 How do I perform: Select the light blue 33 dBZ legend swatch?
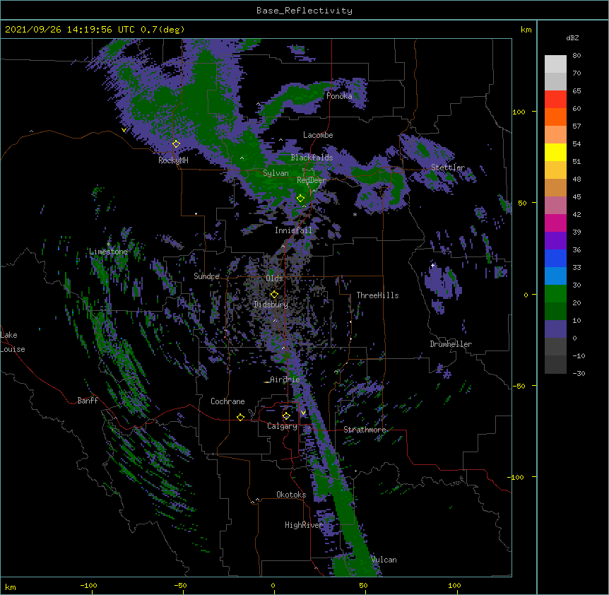pos(555,276)
